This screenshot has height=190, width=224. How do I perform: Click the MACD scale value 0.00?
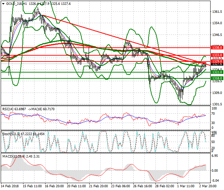point(215,171)
